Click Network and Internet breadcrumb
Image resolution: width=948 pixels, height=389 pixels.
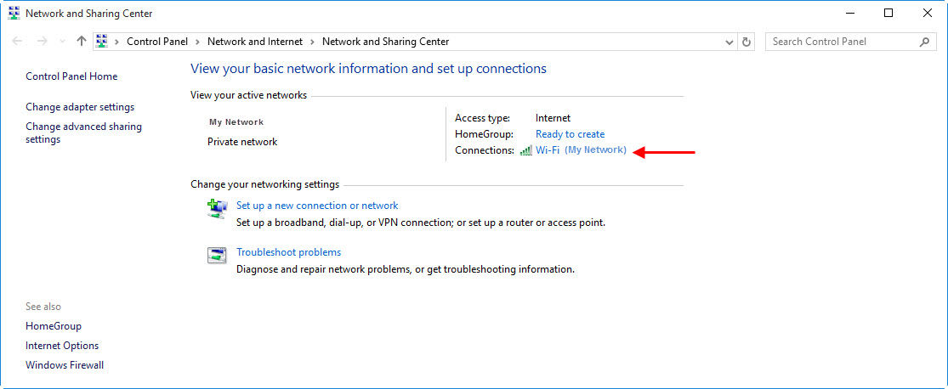[255, 42]
